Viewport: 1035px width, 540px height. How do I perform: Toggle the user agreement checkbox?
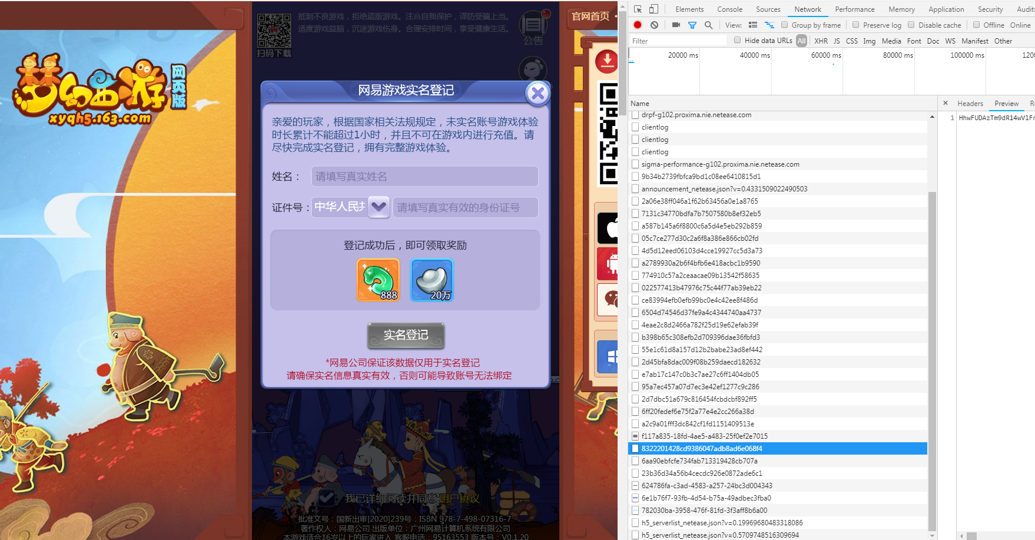(x=327, y=498)
